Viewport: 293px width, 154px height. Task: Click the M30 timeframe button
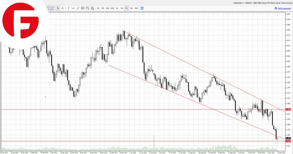112,8
